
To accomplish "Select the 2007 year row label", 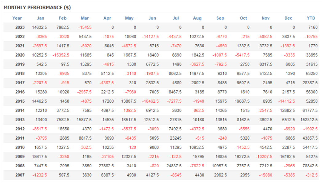I will [20, 175].
